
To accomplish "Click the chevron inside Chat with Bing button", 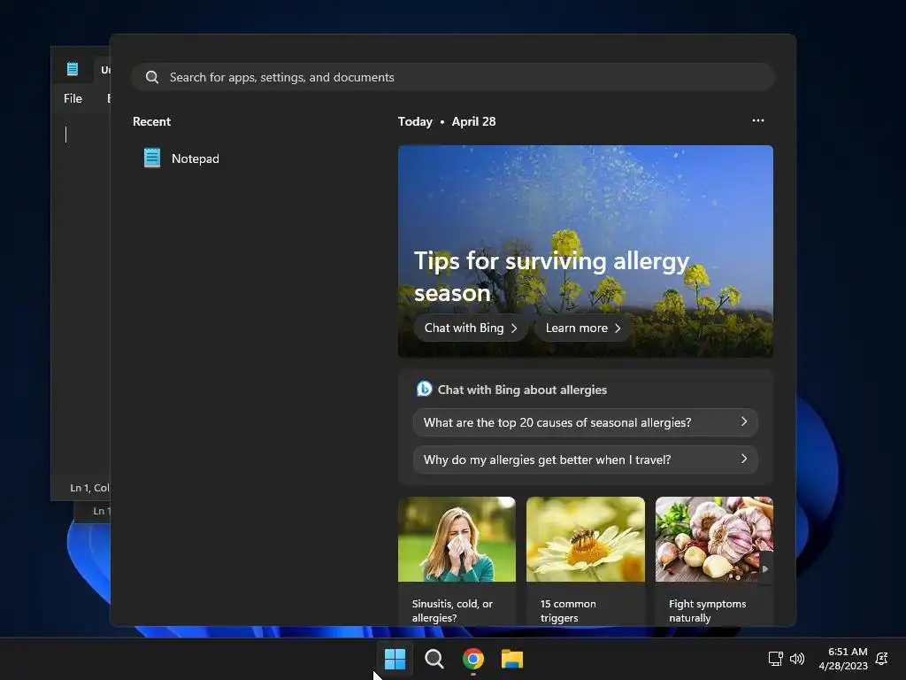I will click(x=514, y=328).
